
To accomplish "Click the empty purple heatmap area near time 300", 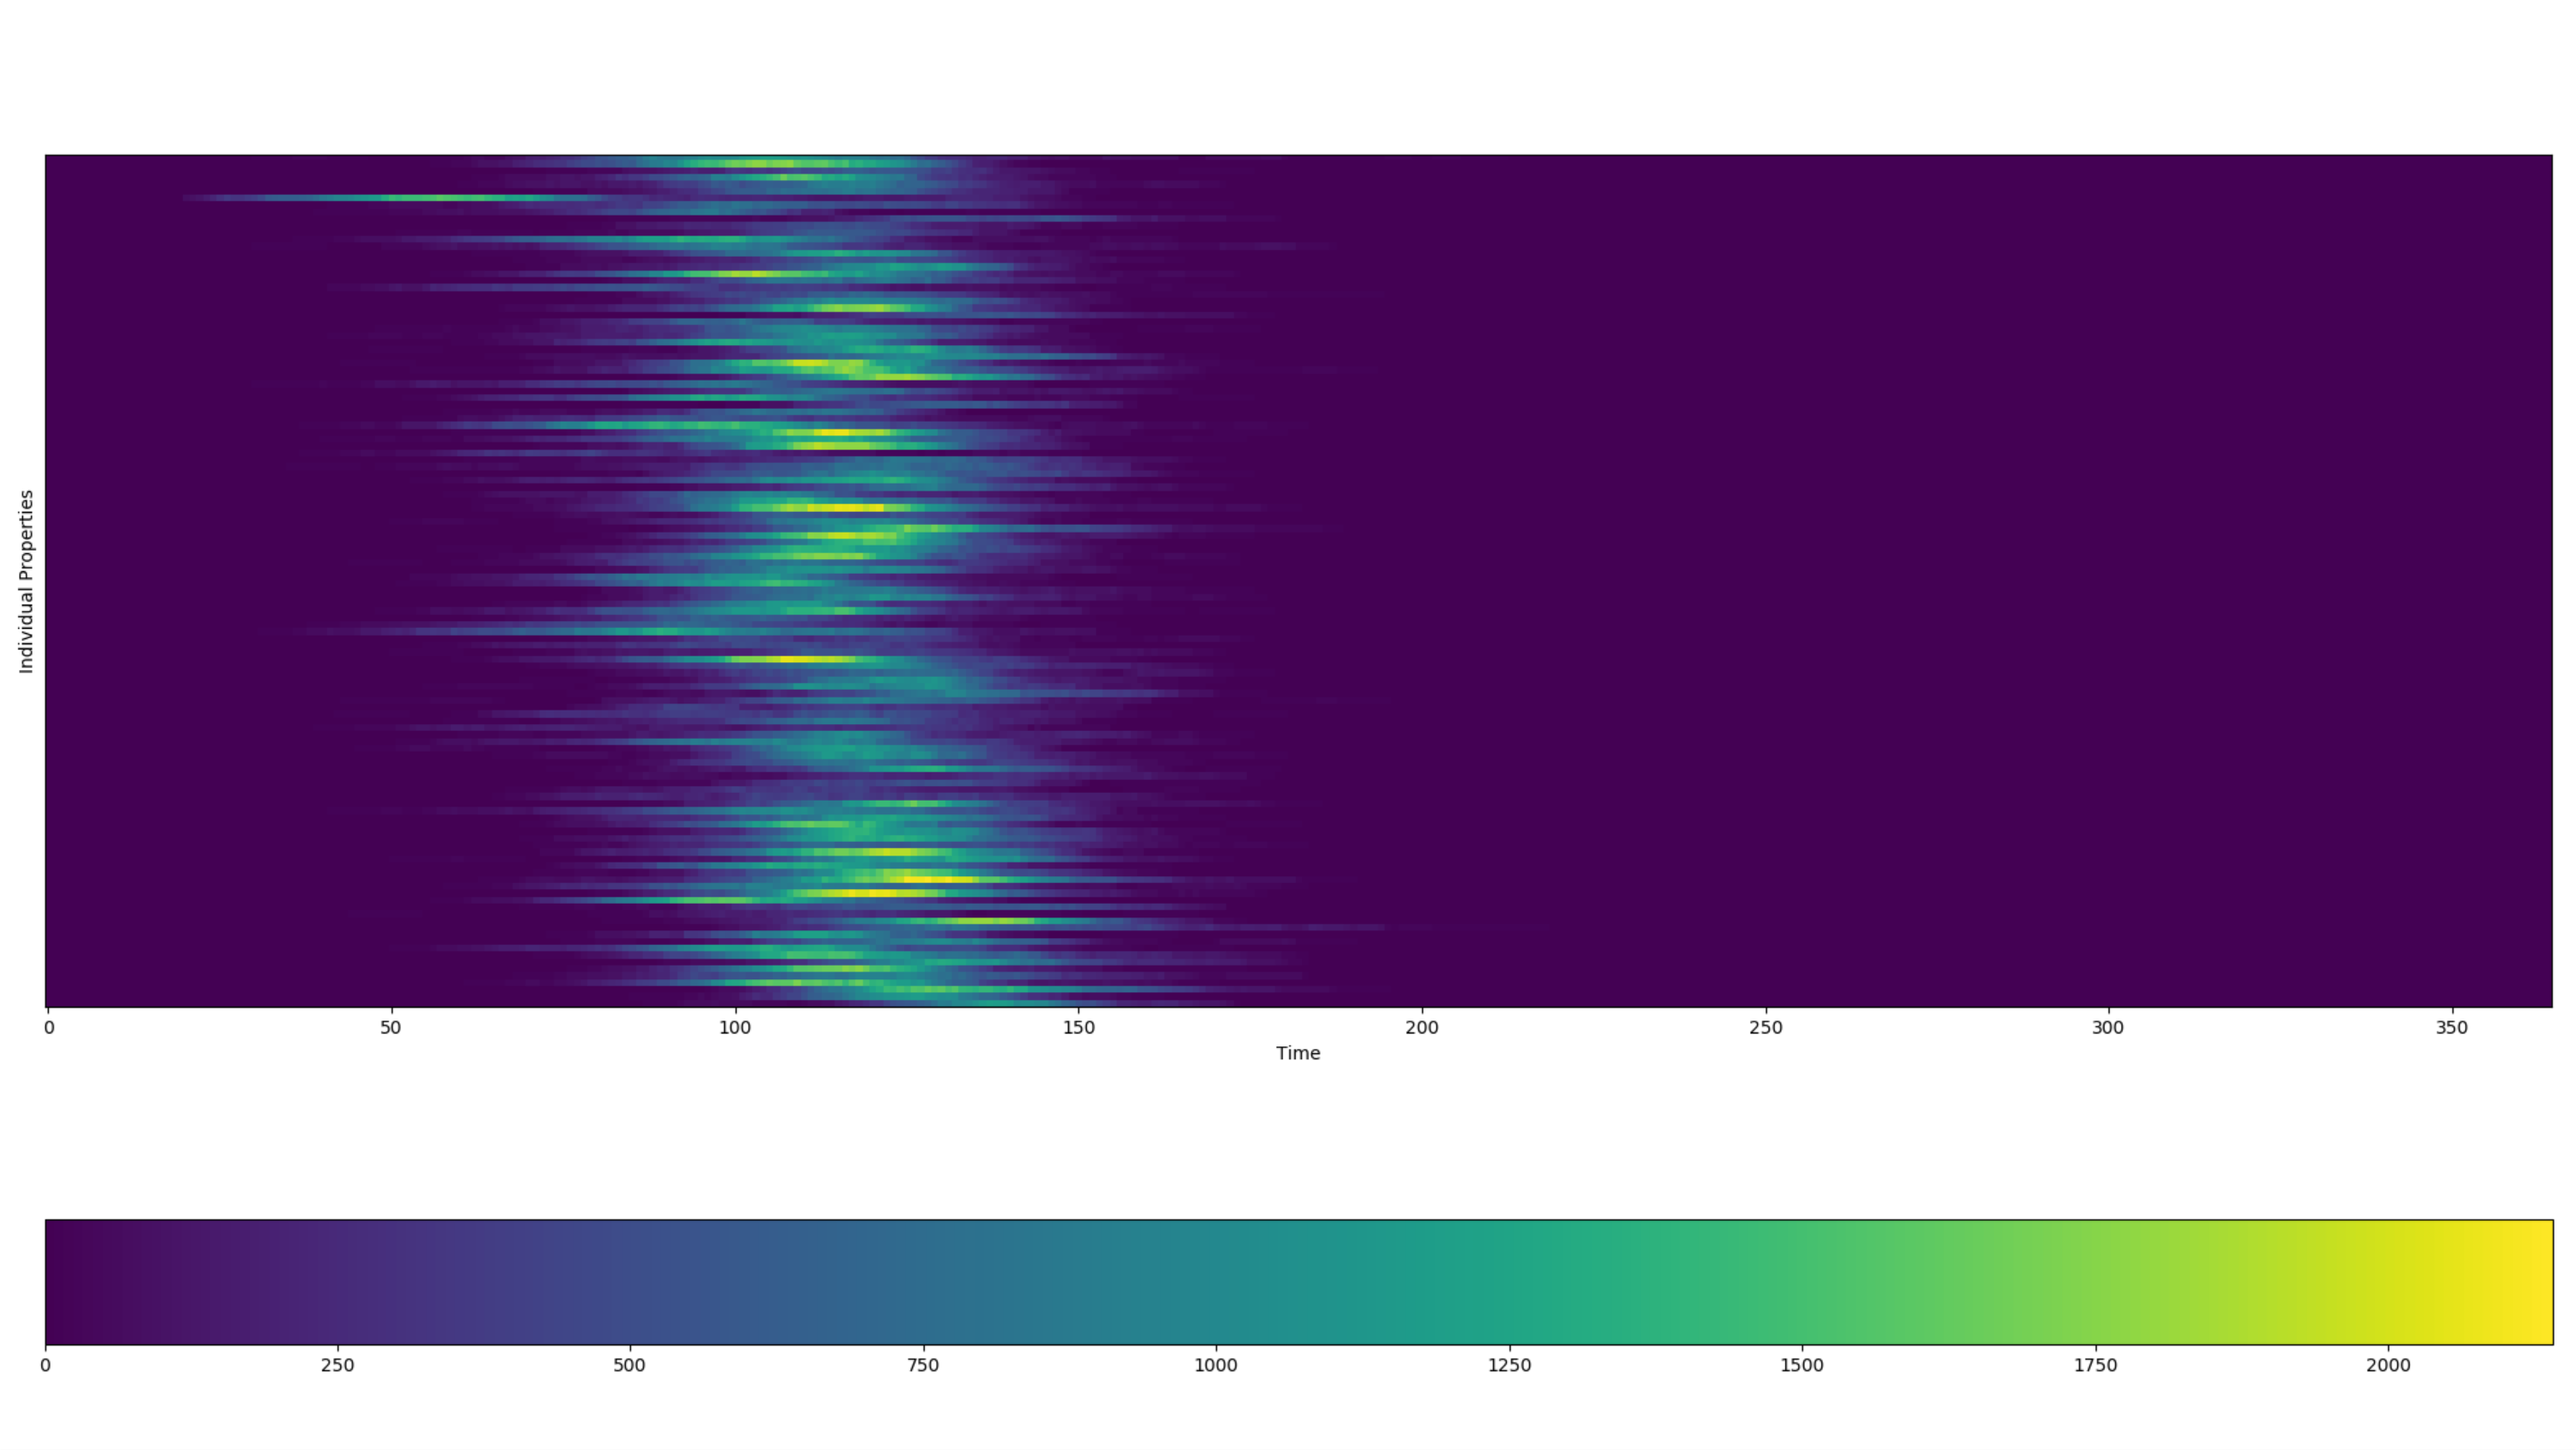I will click(2107, 581).
